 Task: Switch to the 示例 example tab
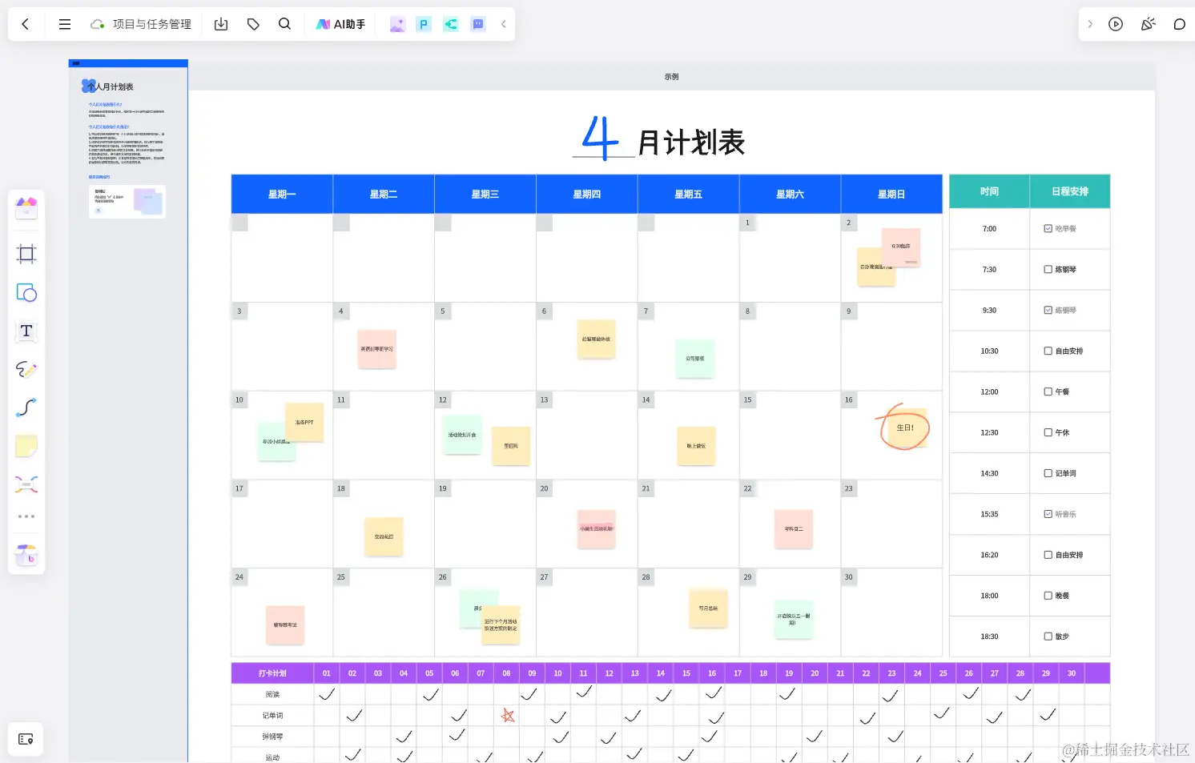[x=671, y=76]
